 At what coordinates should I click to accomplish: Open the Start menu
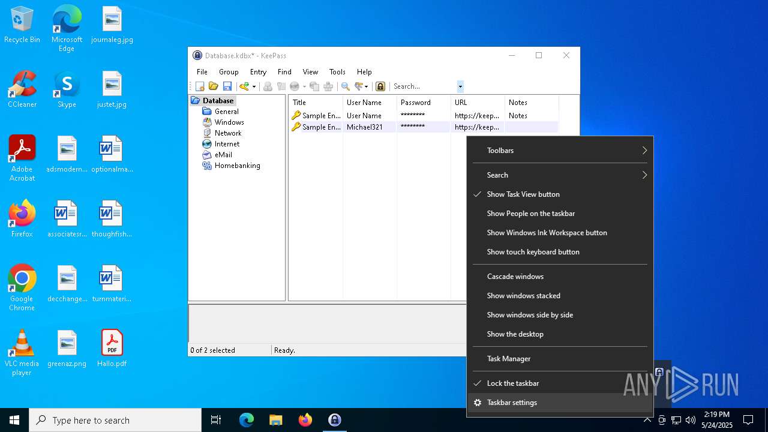point(14,420)
